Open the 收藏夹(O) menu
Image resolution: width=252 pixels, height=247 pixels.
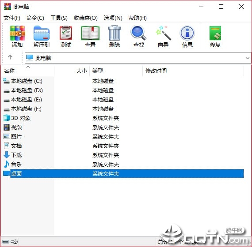[x=86, y=18]
